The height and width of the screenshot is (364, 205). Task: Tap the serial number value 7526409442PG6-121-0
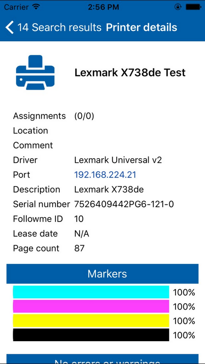coord(124,204)
